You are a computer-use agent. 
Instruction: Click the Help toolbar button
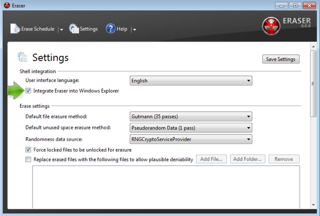click(117, 29)
